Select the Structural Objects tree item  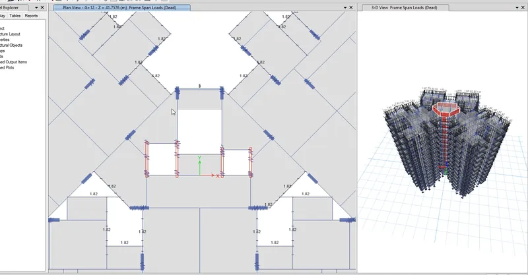click(11, 45)
